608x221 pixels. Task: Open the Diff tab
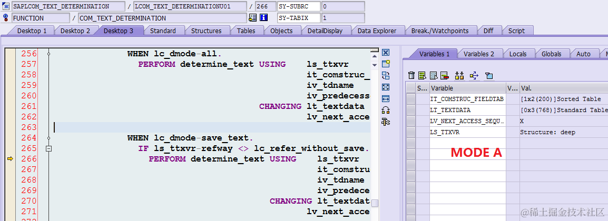488,31
